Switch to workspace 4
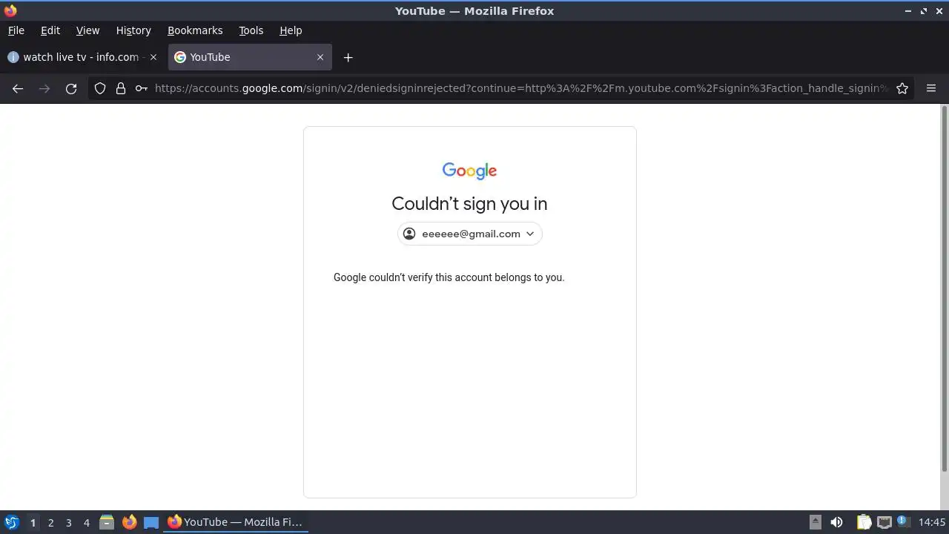This screenshot has height=534, width=949. click(86, 523)
